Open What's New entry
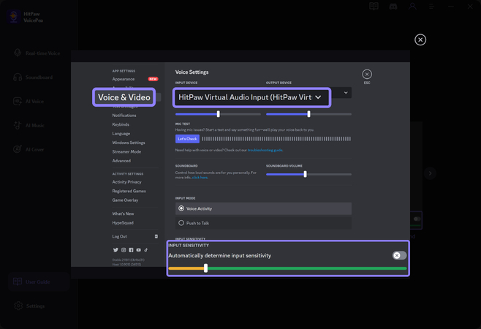Image resolution: width=481 pixels, height=329 pixels. point(123,213)
